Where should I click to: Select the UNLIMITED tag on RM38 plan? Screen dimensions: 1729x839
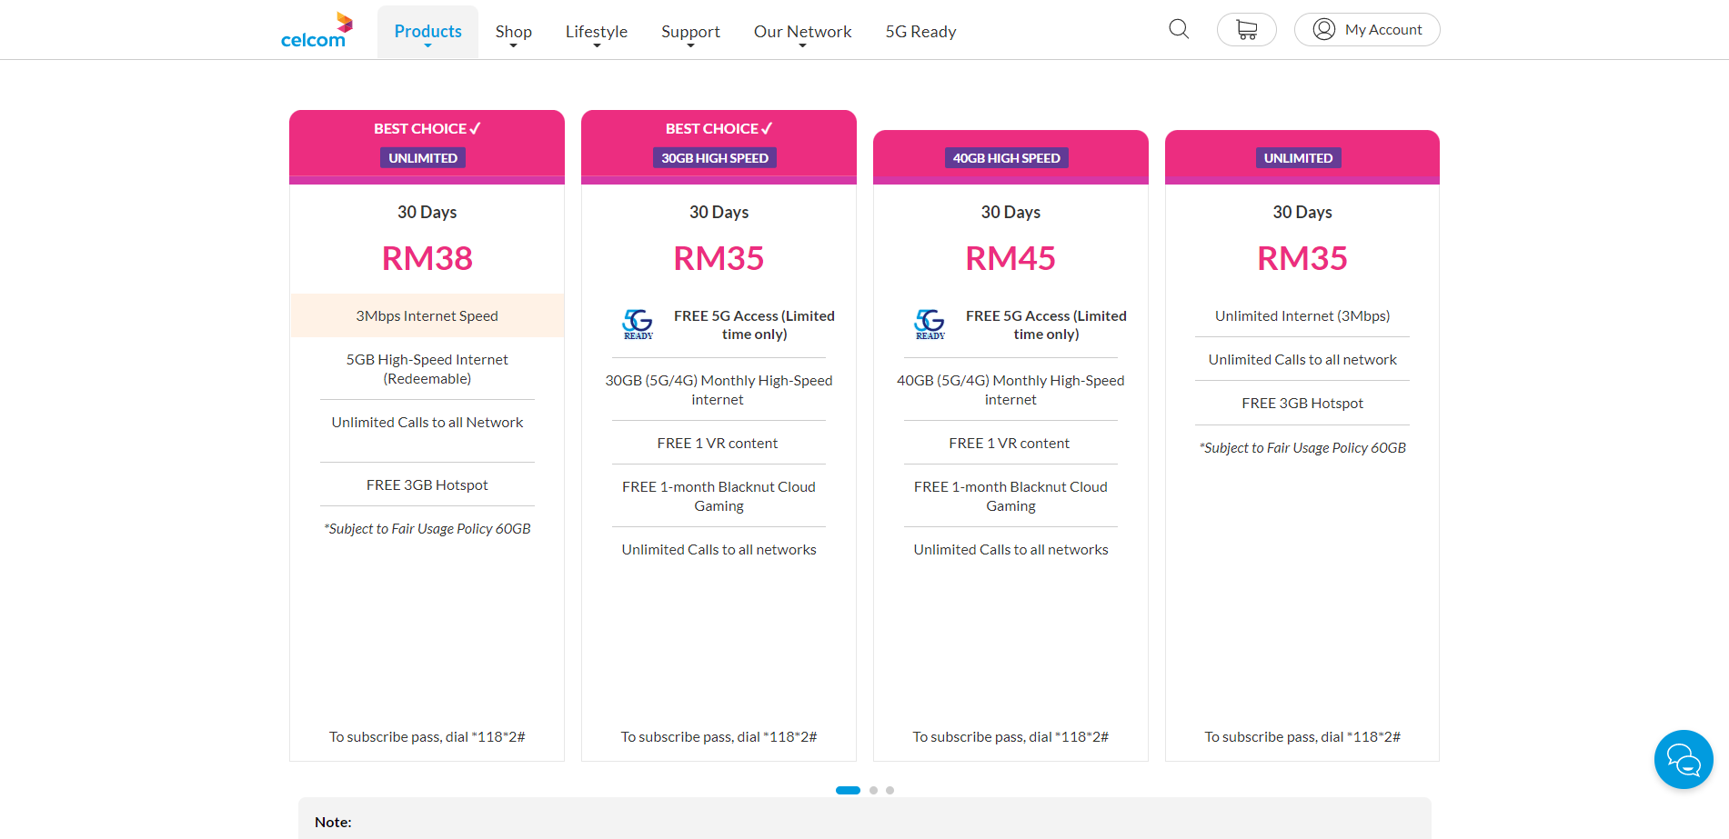point(422,157)
